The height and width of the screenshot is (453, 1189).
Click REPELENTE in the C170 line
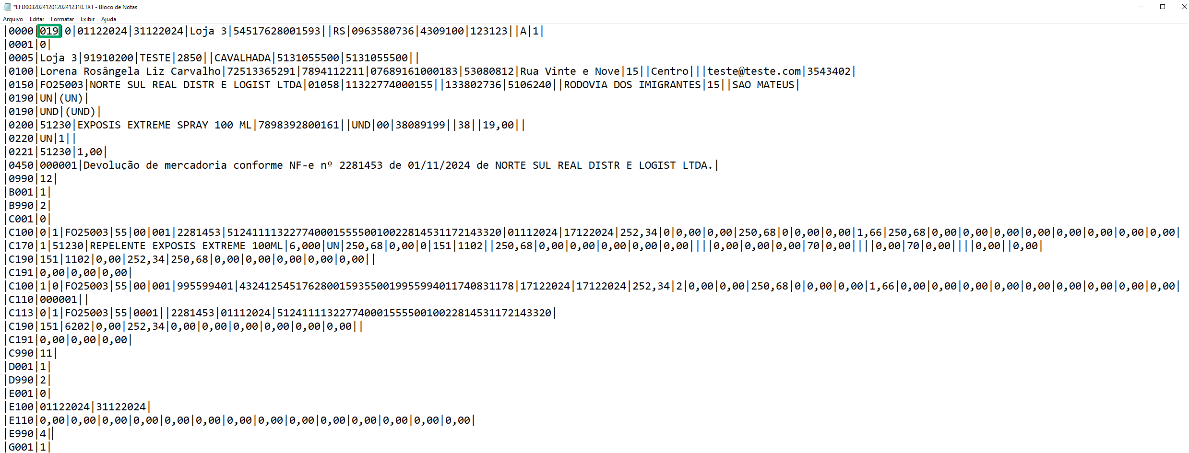click(x=118, y=246)
